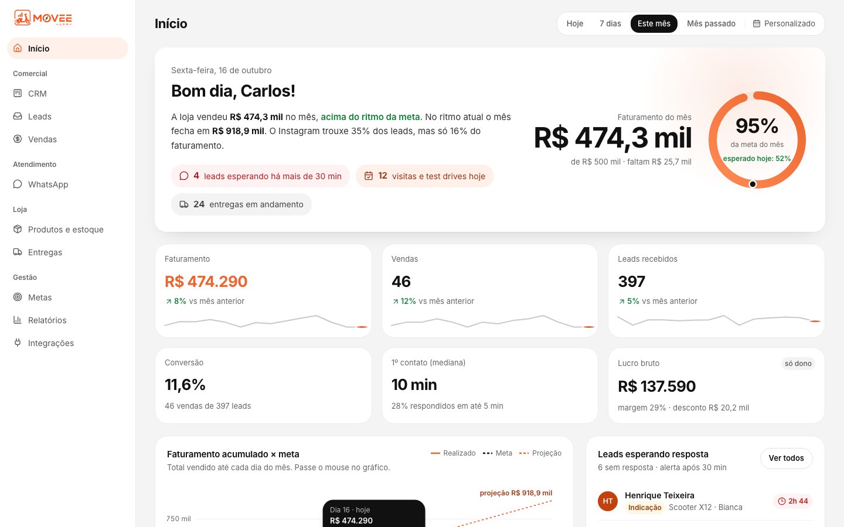Screen dimensions: 844x527
Task: Click the calendar icon beside Personalizado
Action: (757, 23)
